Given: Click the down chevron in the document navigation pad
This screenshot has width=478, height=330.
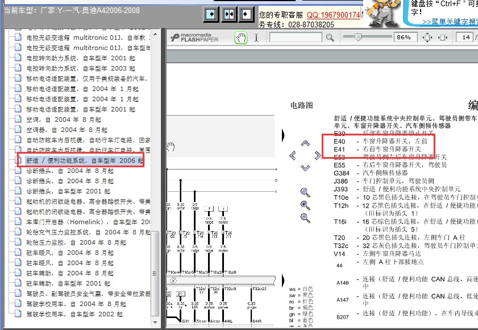Looking at the screenshot, I should tap(305, 168).
